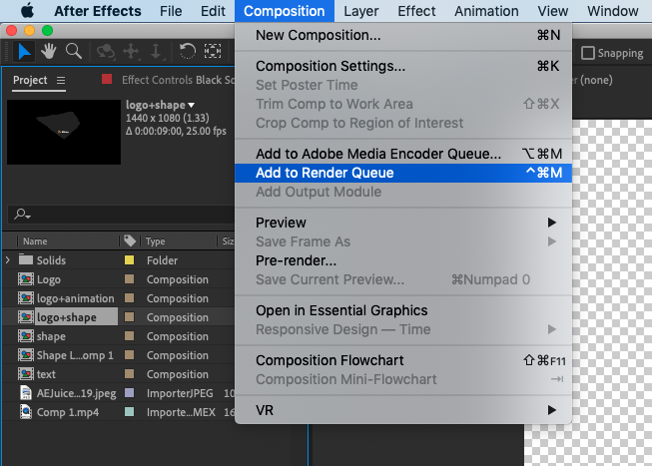Click the label tag column icon
The height and width of the screenshot is (466, 652).
130,241
